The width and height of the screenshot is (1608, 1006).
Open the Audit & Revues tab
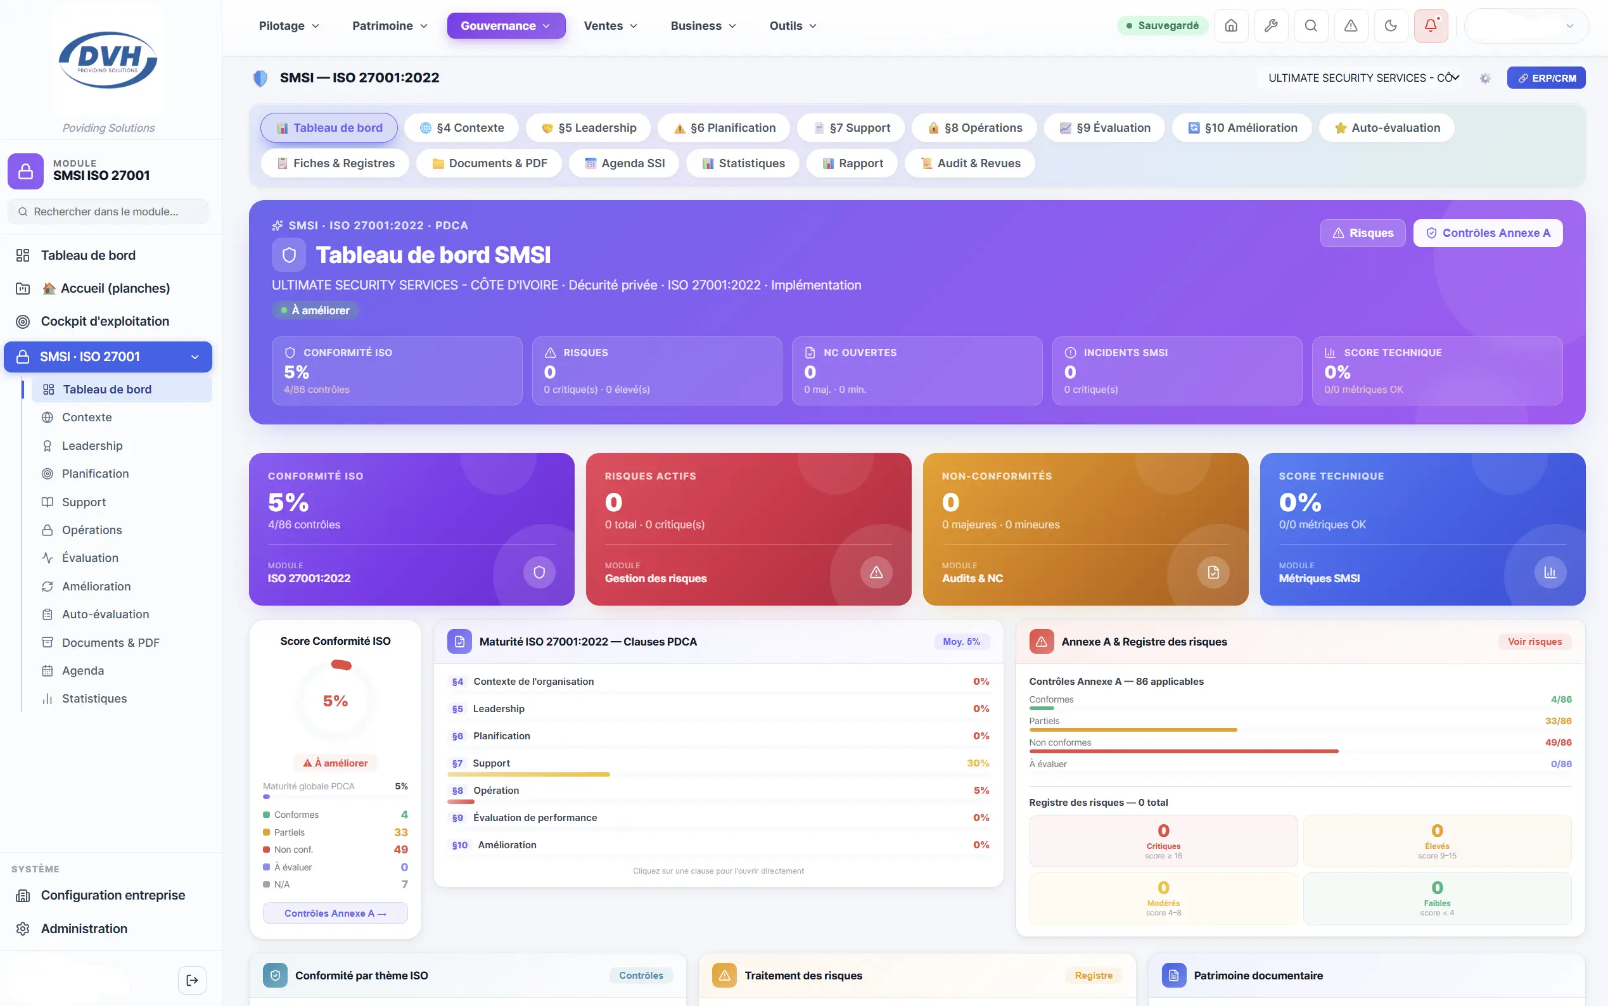[970, 163]
